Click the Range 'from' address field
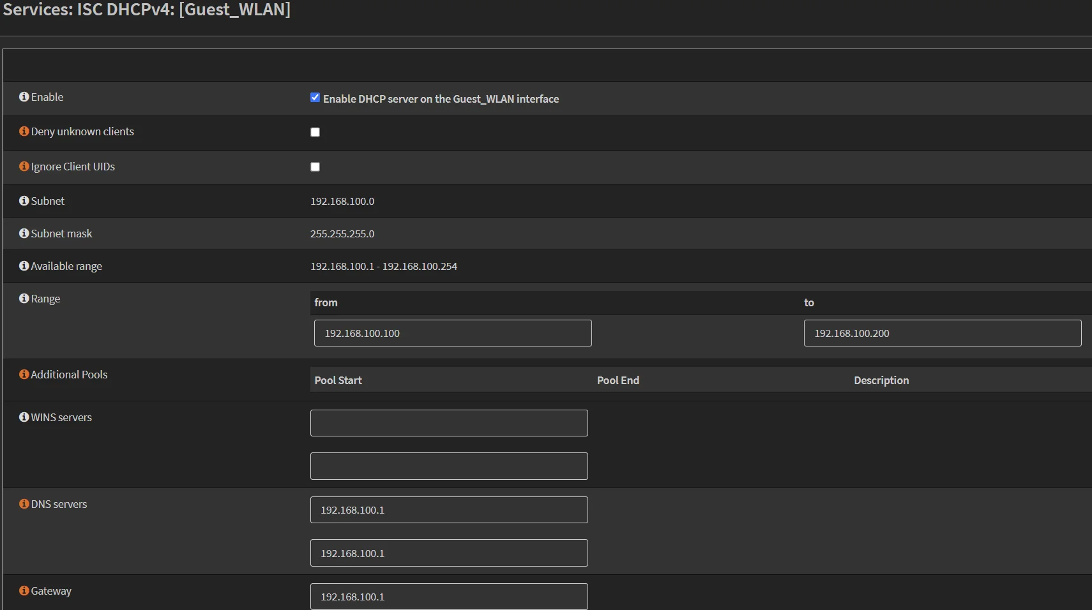Screen dimensions: 1092x610 [x=453, y=333]
